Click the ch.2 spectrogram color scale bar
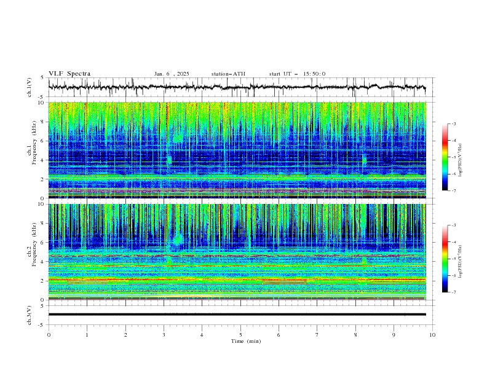Screen dimensions: 487x376 click(445, 259)
